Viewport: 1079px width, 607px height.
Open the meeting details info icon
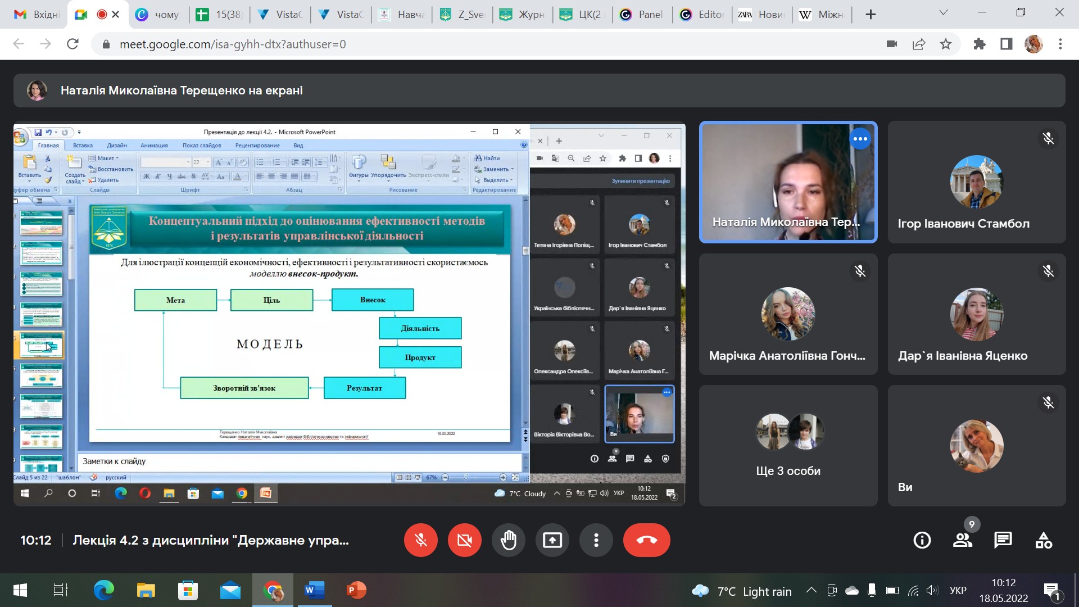[922, 540]
